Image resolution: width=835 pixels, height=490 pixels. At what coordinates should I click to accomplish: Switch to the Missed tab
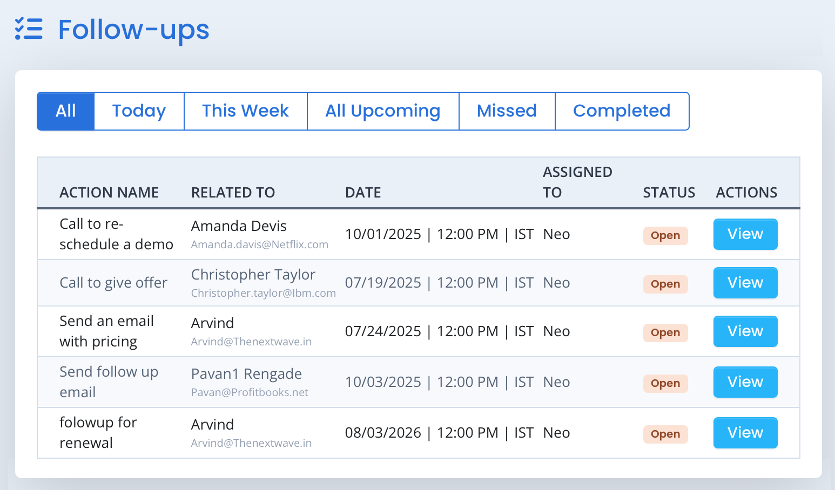coord(507,111)
